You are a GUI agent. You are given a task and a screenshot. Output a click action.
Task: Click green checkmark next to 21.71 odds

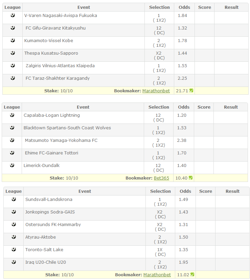(x=191, y=91)
